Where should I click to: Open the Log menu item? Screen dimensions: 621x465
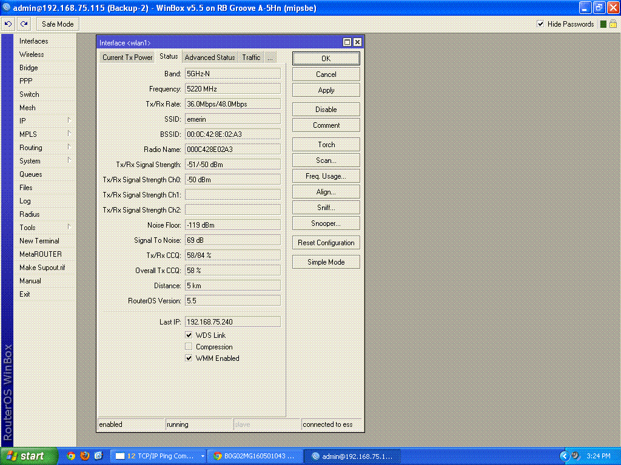25,201
